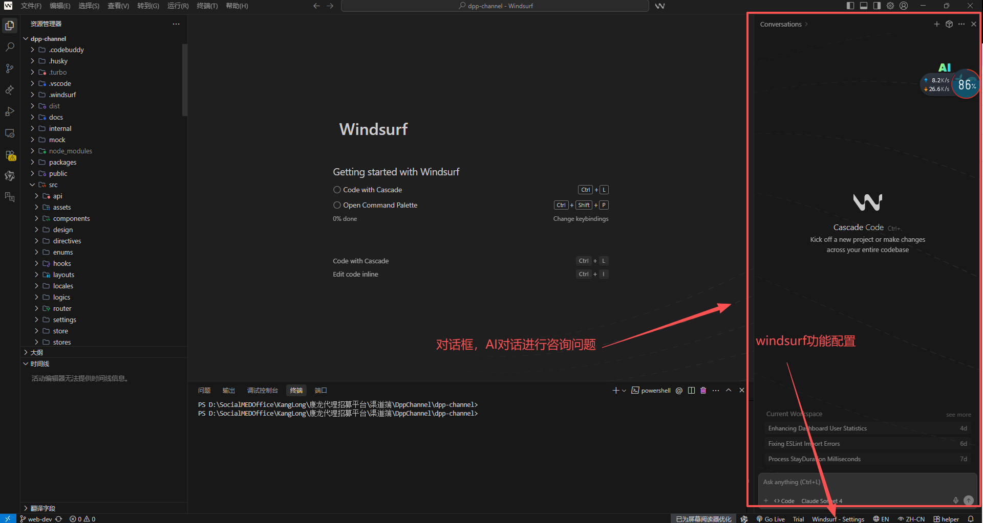Viewport: 983px width, 523px height.
Task: Open terminal panel more actions menu
Action: point(716,391)
